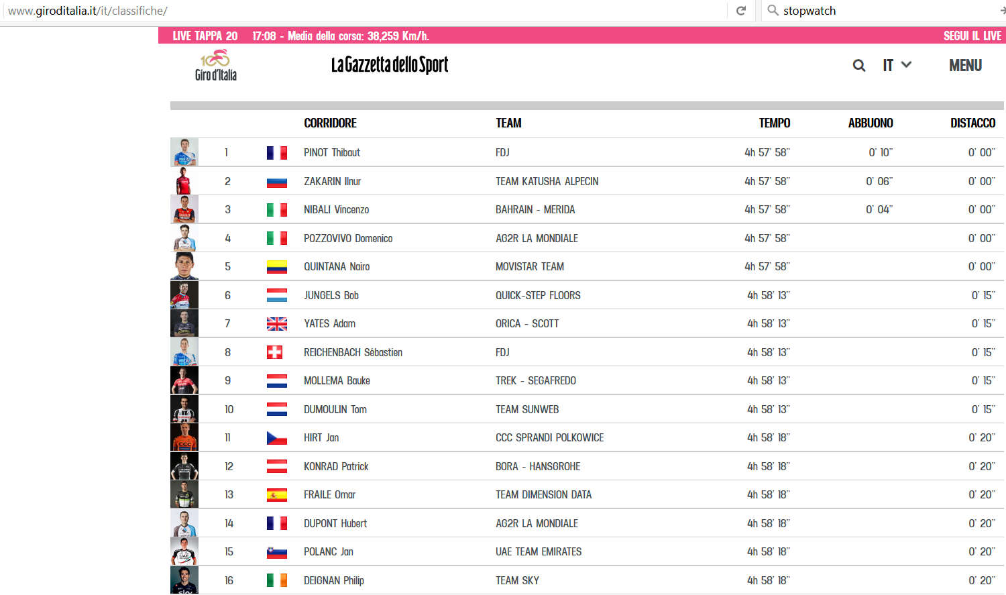Image resolution: width=1006 pixels, height=595 pixels.
Task: Click the Irish flag beside DEIGNAN Philip
Action: [277, 580]
